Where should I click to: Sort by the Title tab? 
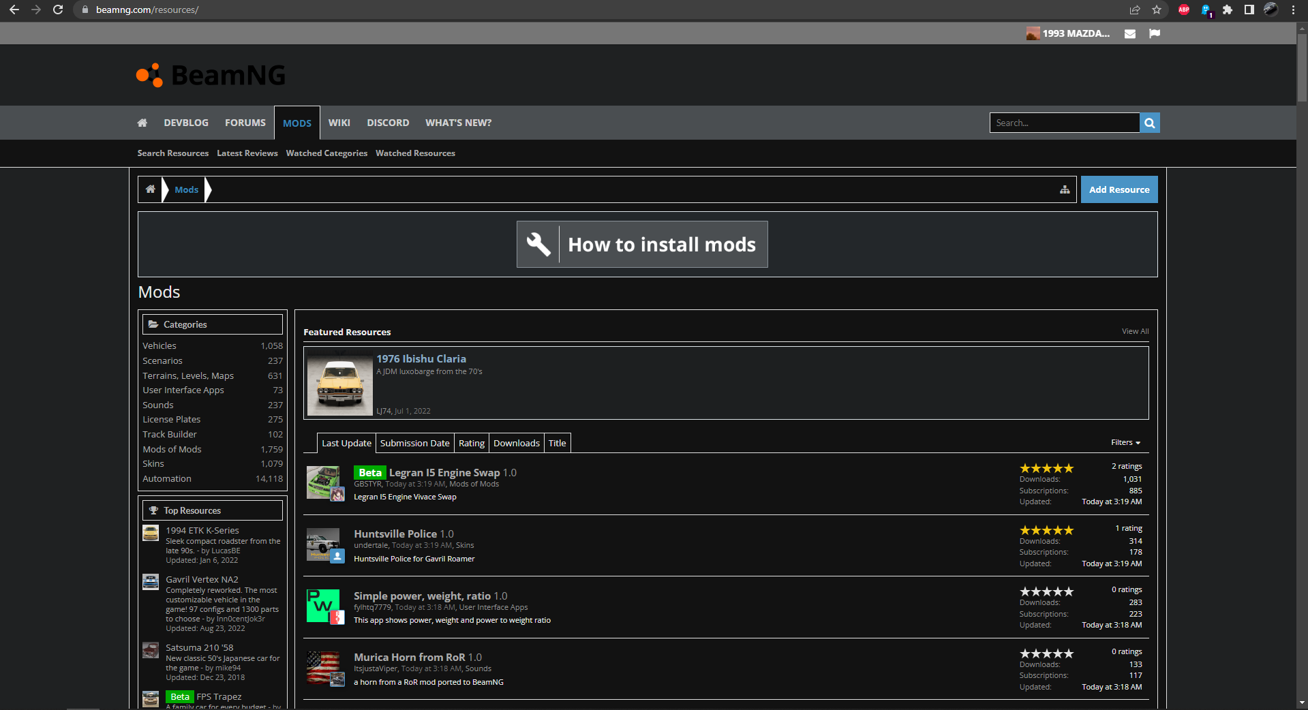coord(558,443)
